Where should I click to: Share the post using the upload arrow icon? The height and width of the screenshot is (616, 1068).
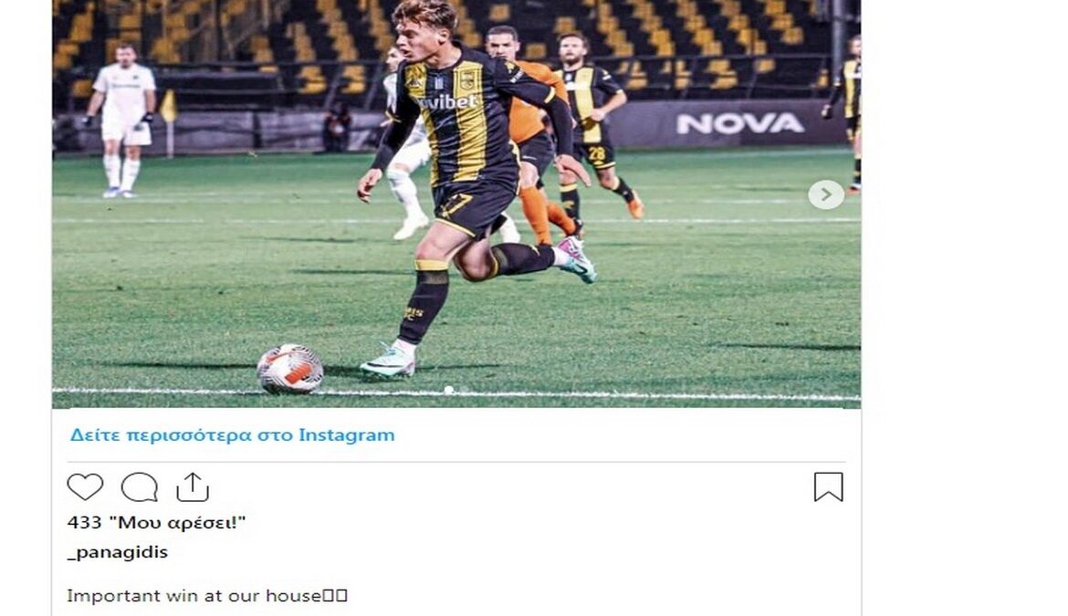193,487
